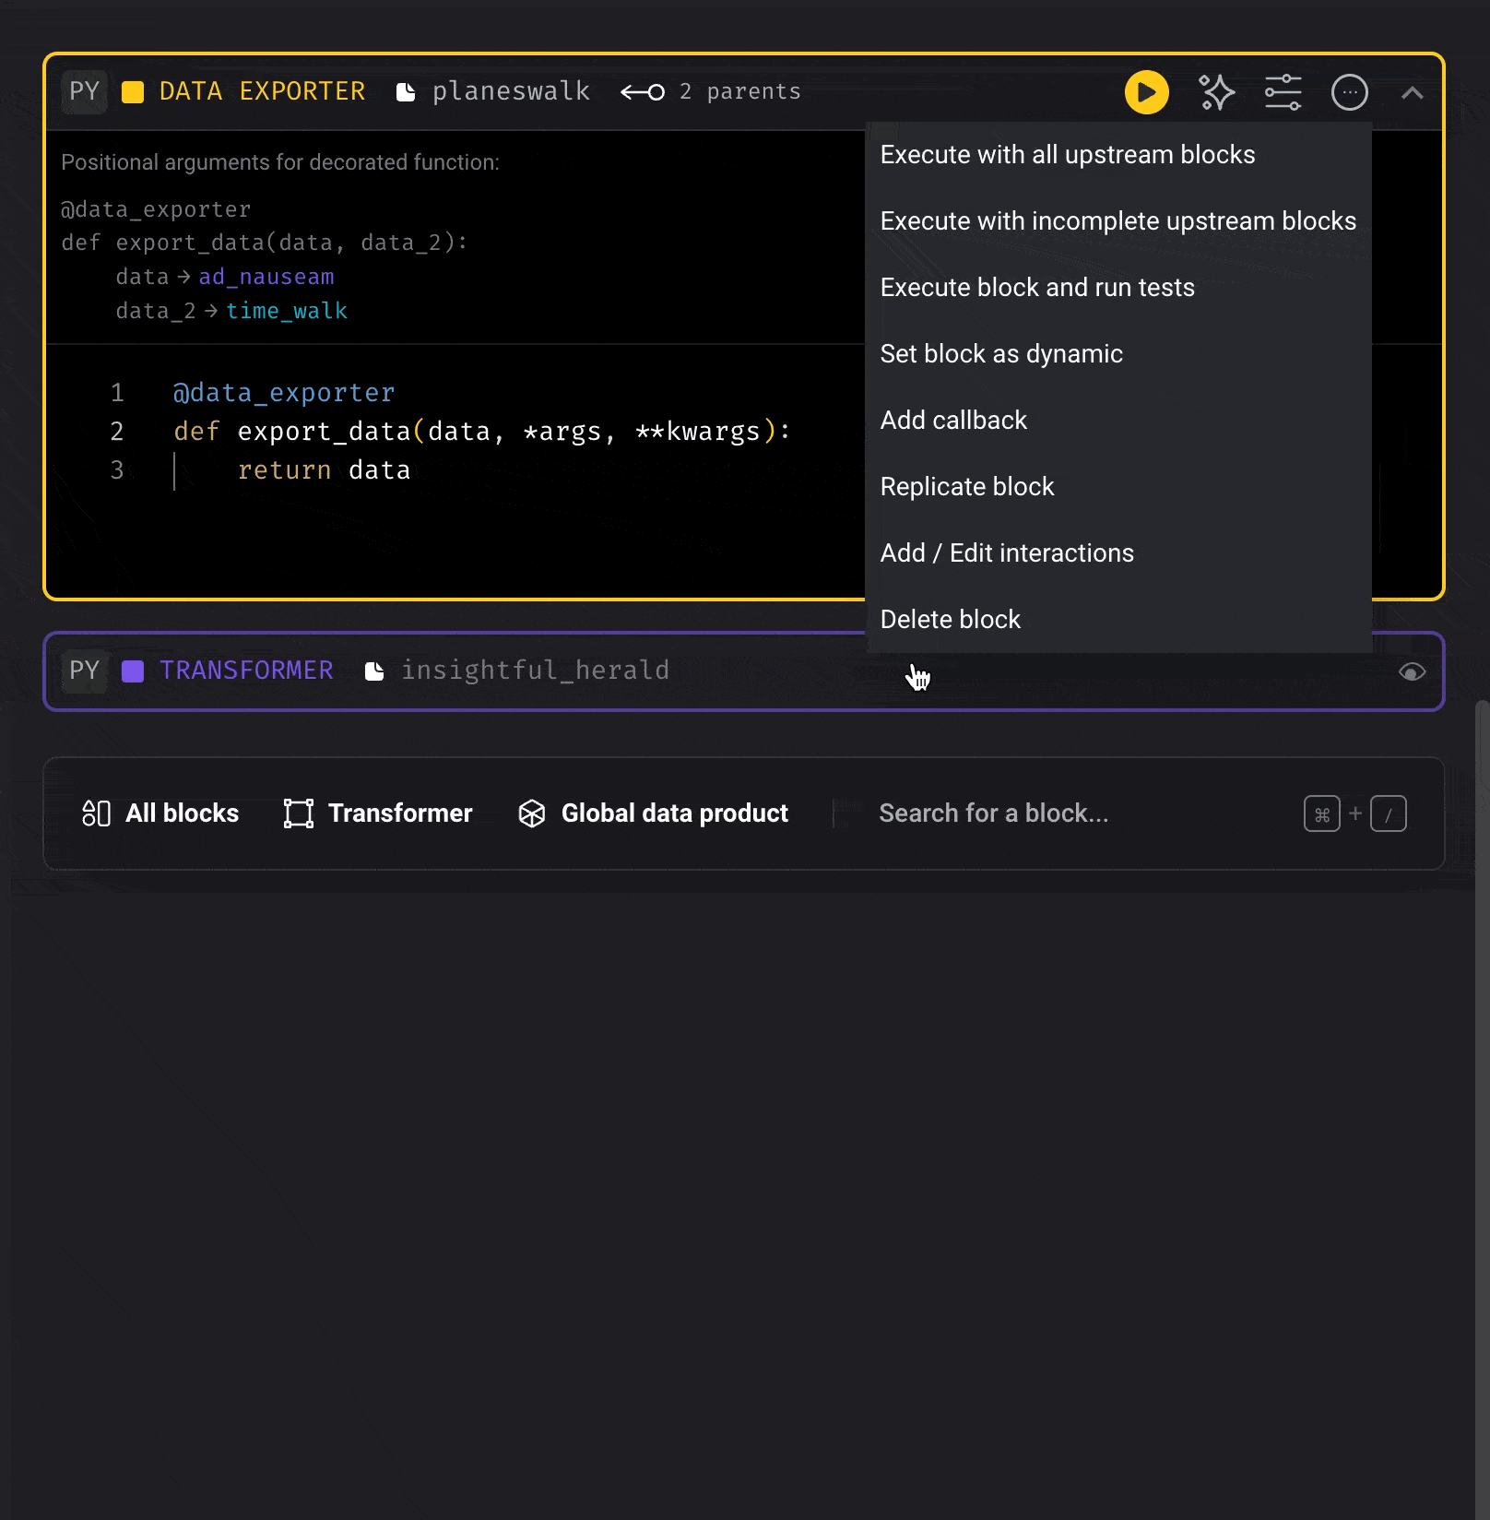Click the insightful_herald block name
The image size is (1490, 1520).
(x=535, y=671)
